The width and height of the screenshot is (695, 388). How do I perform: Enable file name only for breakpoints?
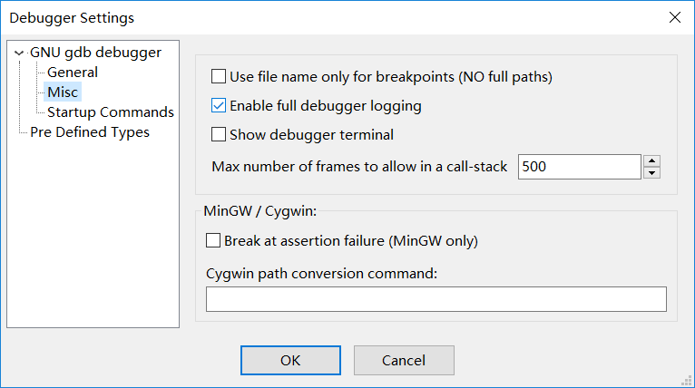click(219, 77)
